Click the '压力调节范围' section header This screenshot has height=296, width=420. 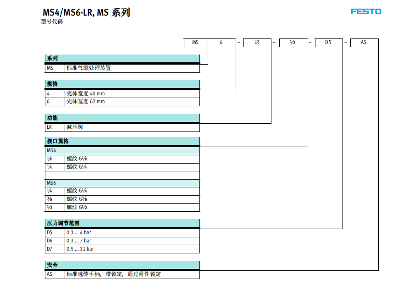click(x=122, y=224)
